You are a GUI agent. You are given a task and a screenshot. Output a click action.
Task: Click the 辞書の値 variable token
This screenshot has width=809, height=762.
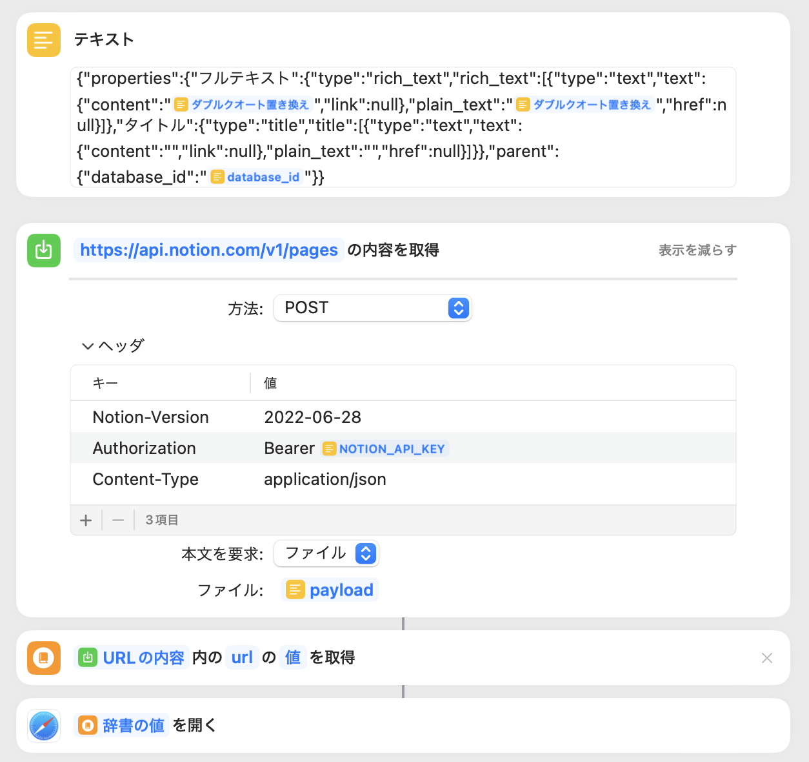[121, 725]
